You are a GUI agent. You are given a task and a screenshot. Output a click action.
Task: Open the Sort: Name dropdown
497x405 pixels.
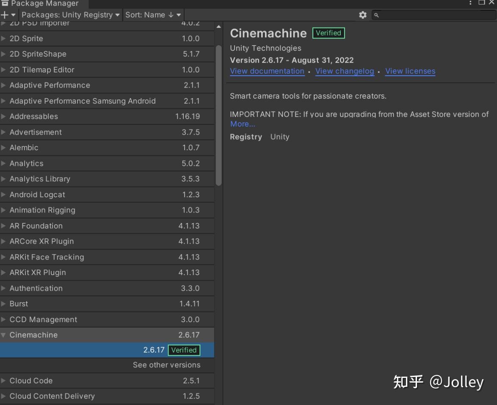(x=152, y=15)
